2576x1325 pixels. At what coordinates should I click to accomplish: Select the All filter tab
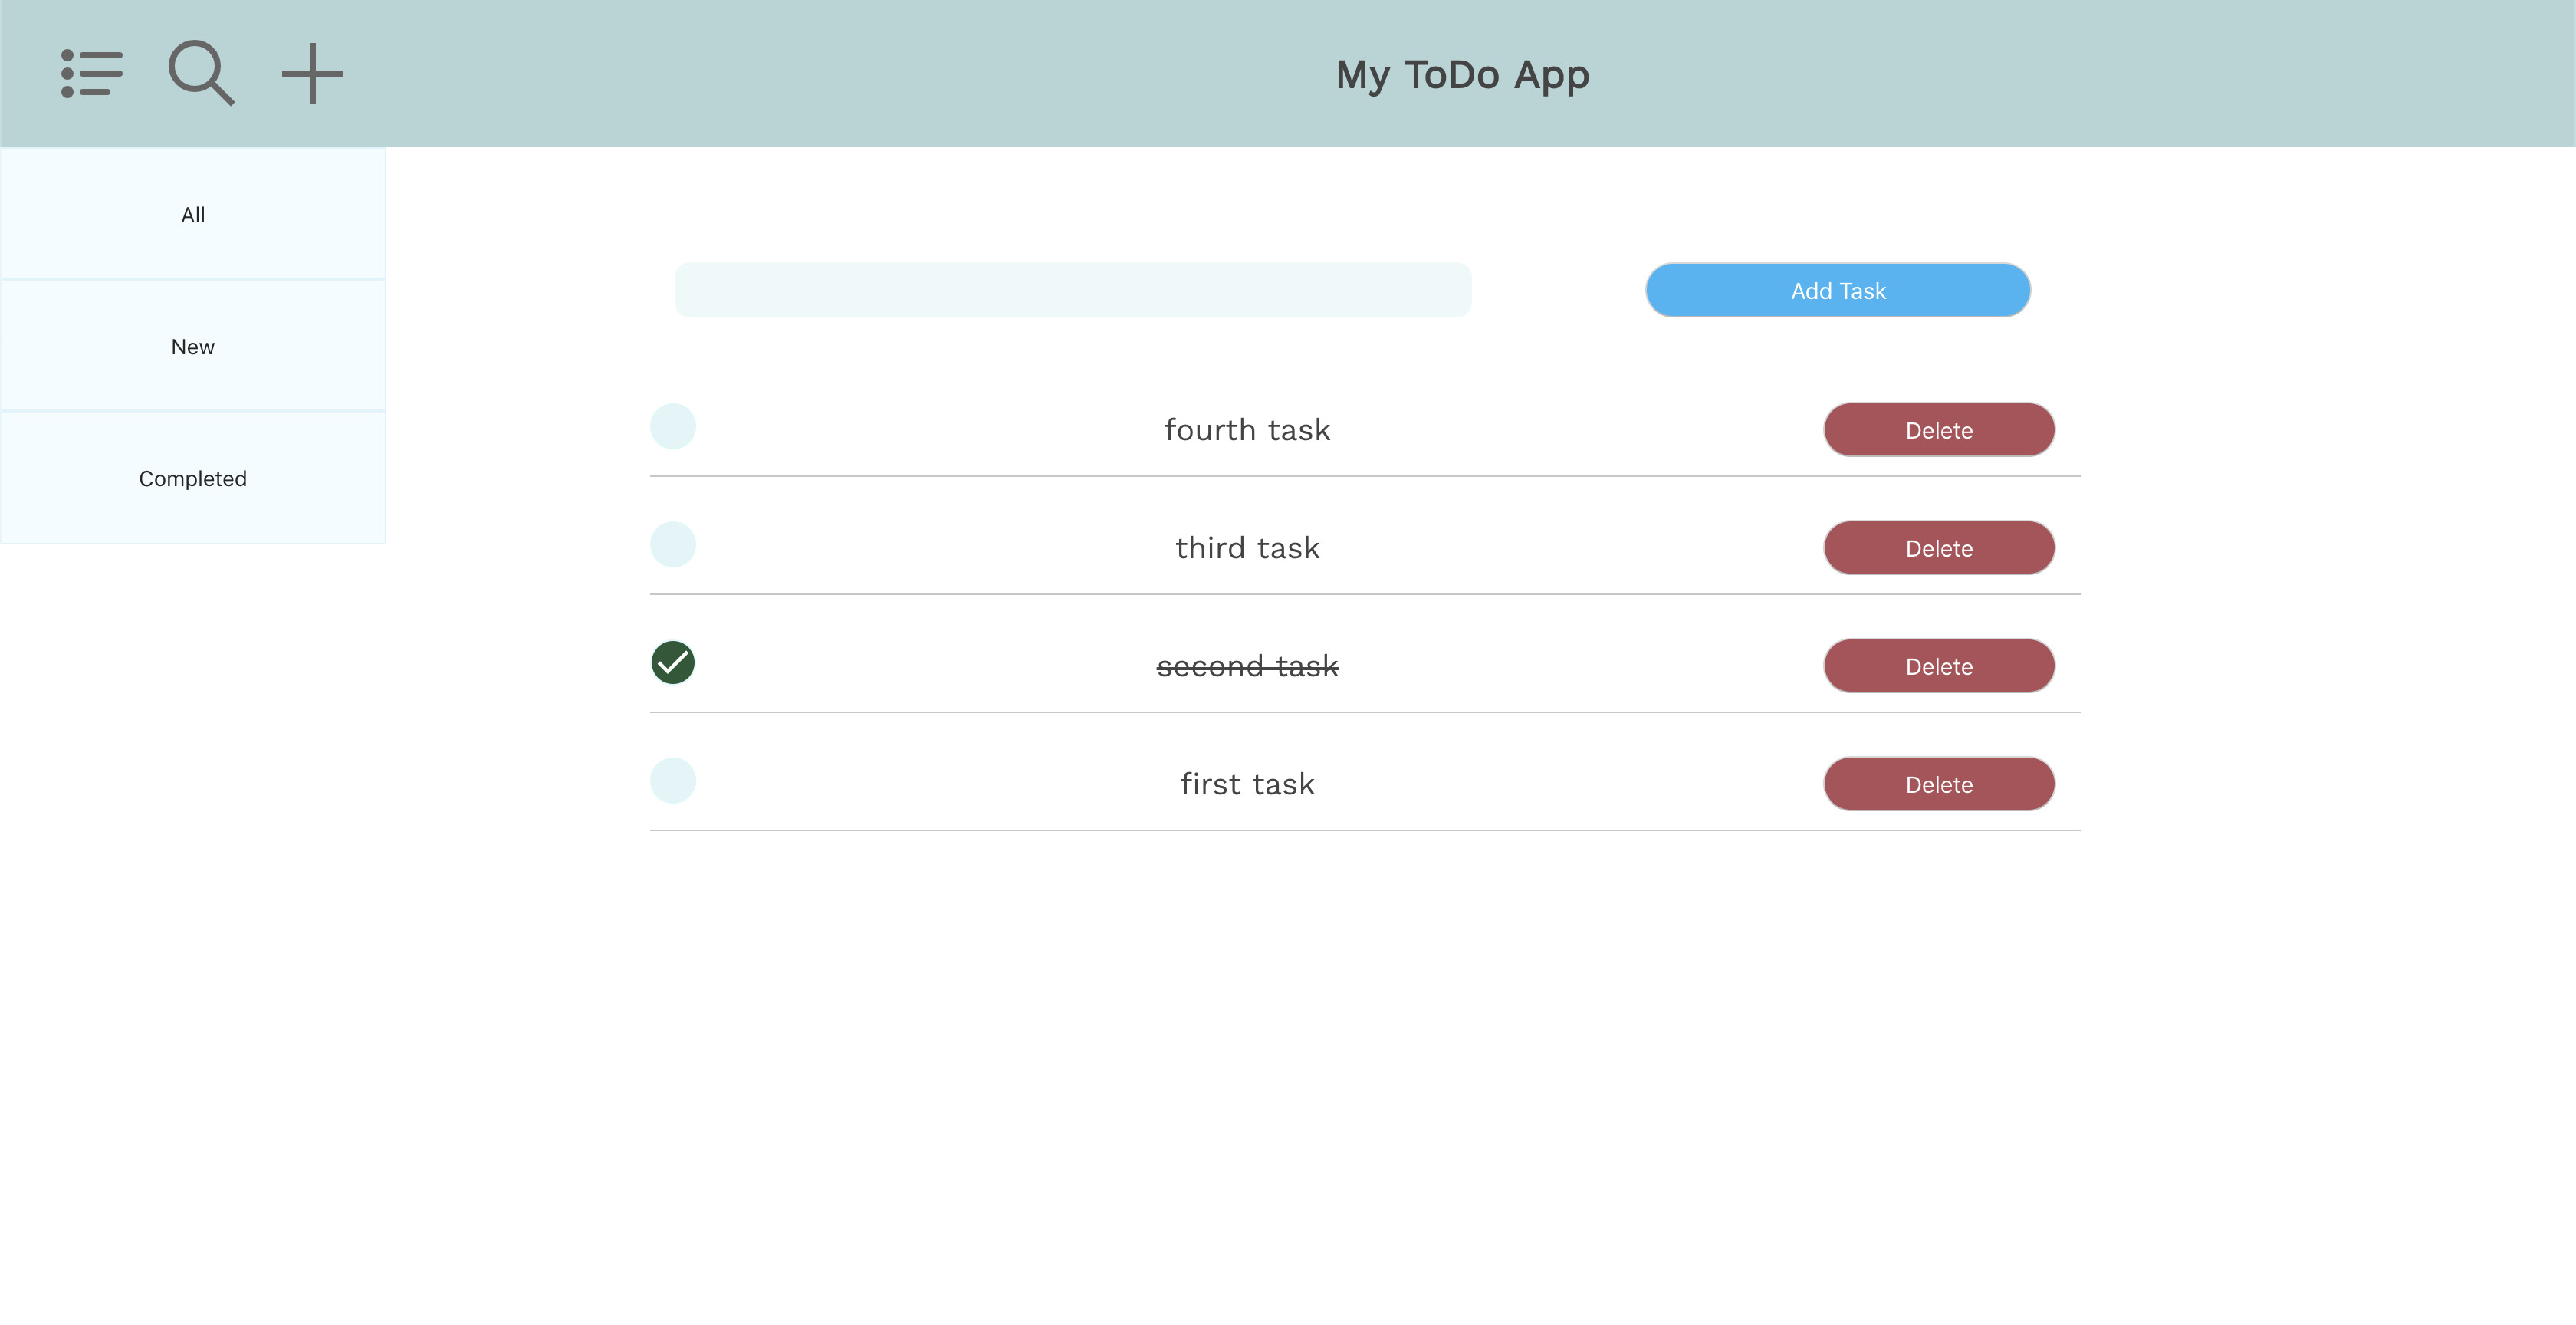192,213
